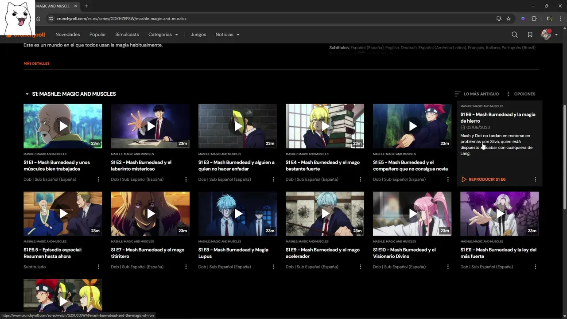Open title 'Mash Burnedead y el laberinto misterioso'

coord(141,166)
